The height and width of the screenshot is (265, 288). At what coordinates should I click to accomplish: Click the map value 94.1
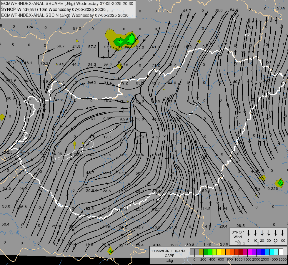[x=27, y=81]
